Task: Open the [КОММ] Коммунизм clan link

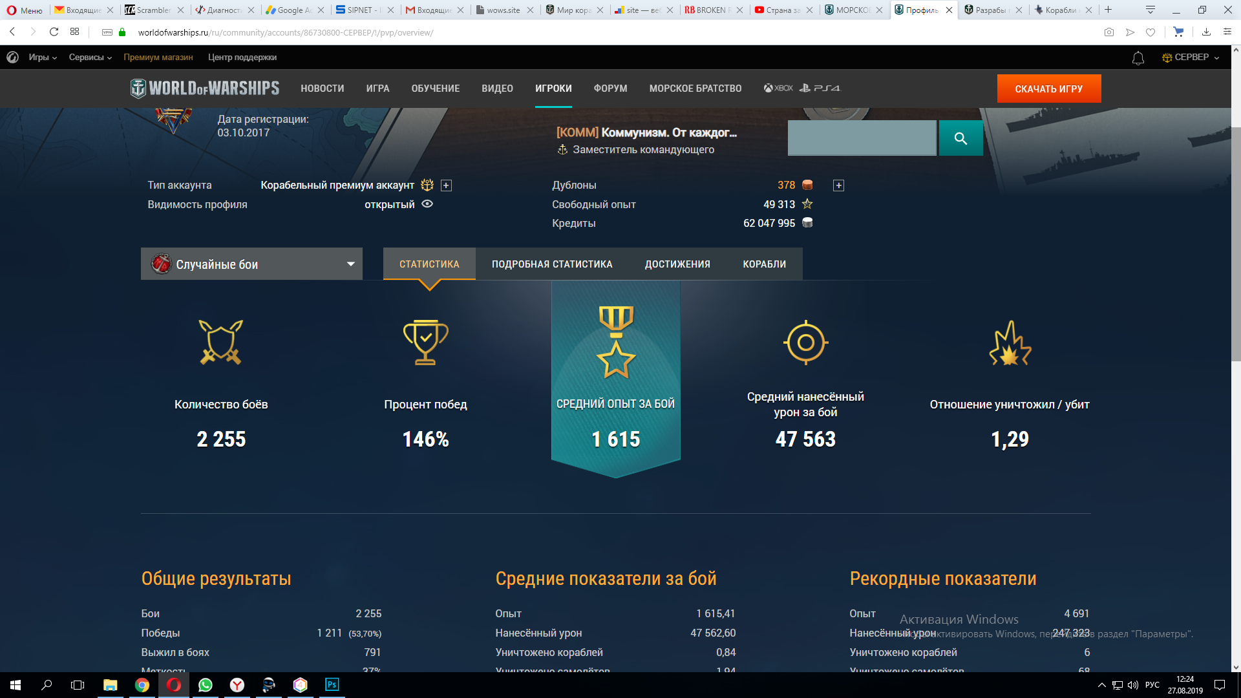Action: pyautogui.click(x=646, y=132)
